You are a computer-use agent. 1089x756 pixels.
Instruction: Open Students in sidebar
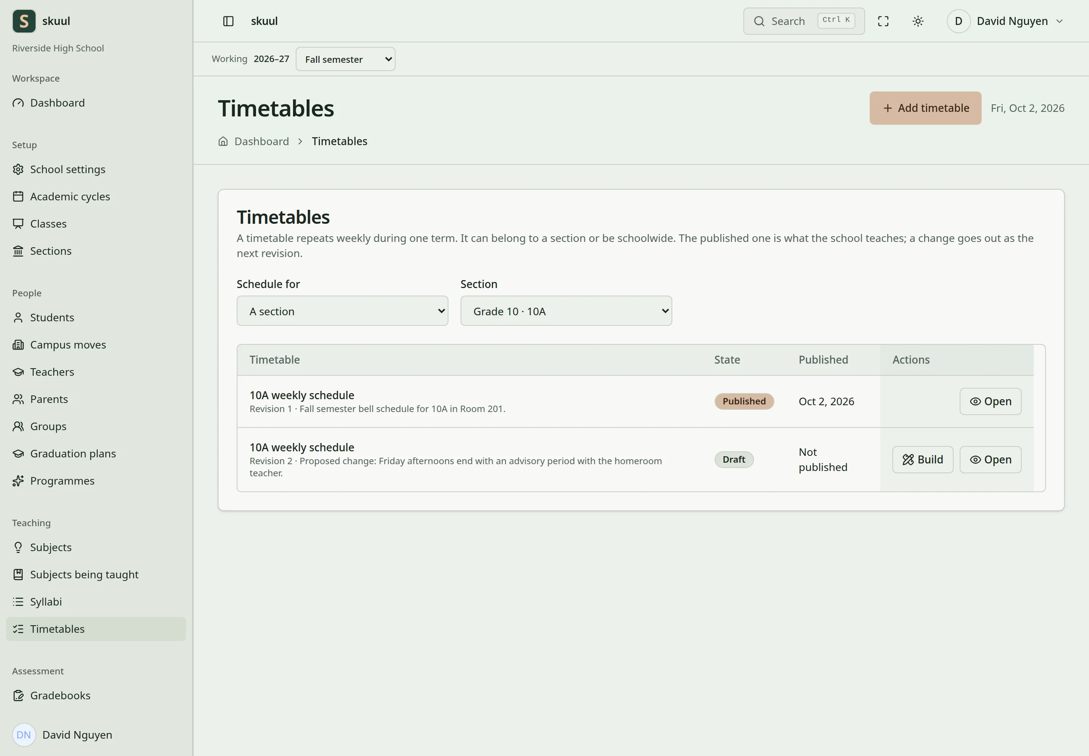point(96,318)
